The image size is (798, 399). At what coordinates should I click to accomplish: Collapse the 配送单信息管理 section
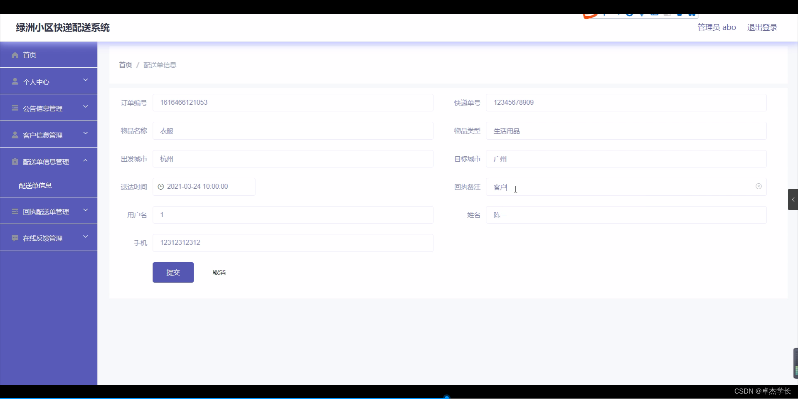click(86, 161)
